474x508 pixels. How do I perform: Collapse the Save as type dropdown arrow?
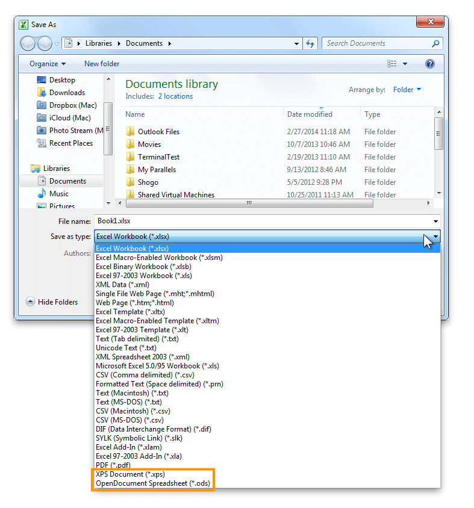[435, 237]
